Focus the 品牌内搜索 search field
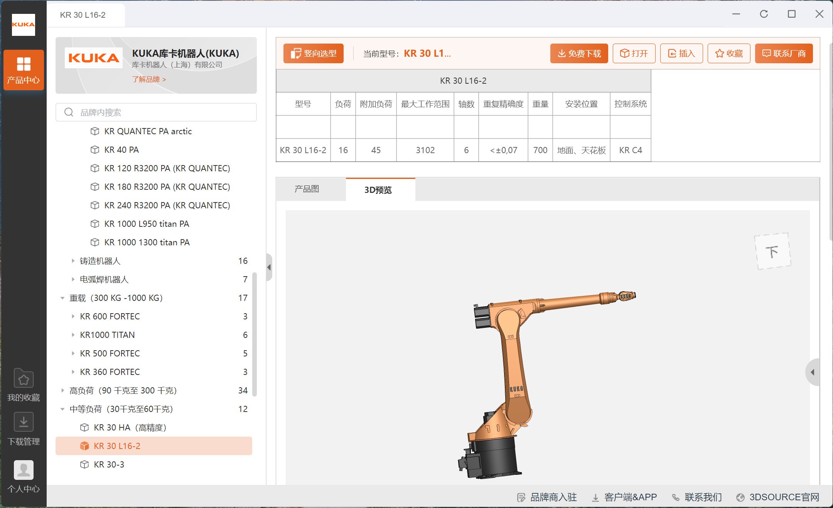The width and height of the screenshot is (833, 508). click(x=156, y=112)
